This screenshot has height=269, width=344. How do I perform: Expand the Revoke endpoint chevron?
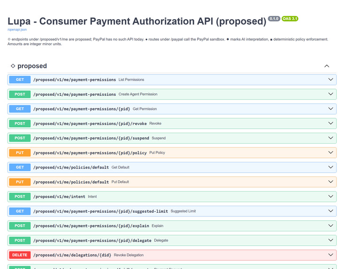(x=330, y=123)
